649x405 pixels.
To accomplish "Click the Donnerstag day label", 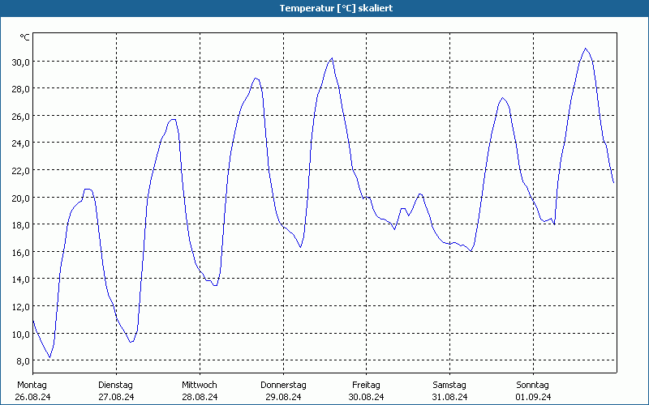I will 283,386.
